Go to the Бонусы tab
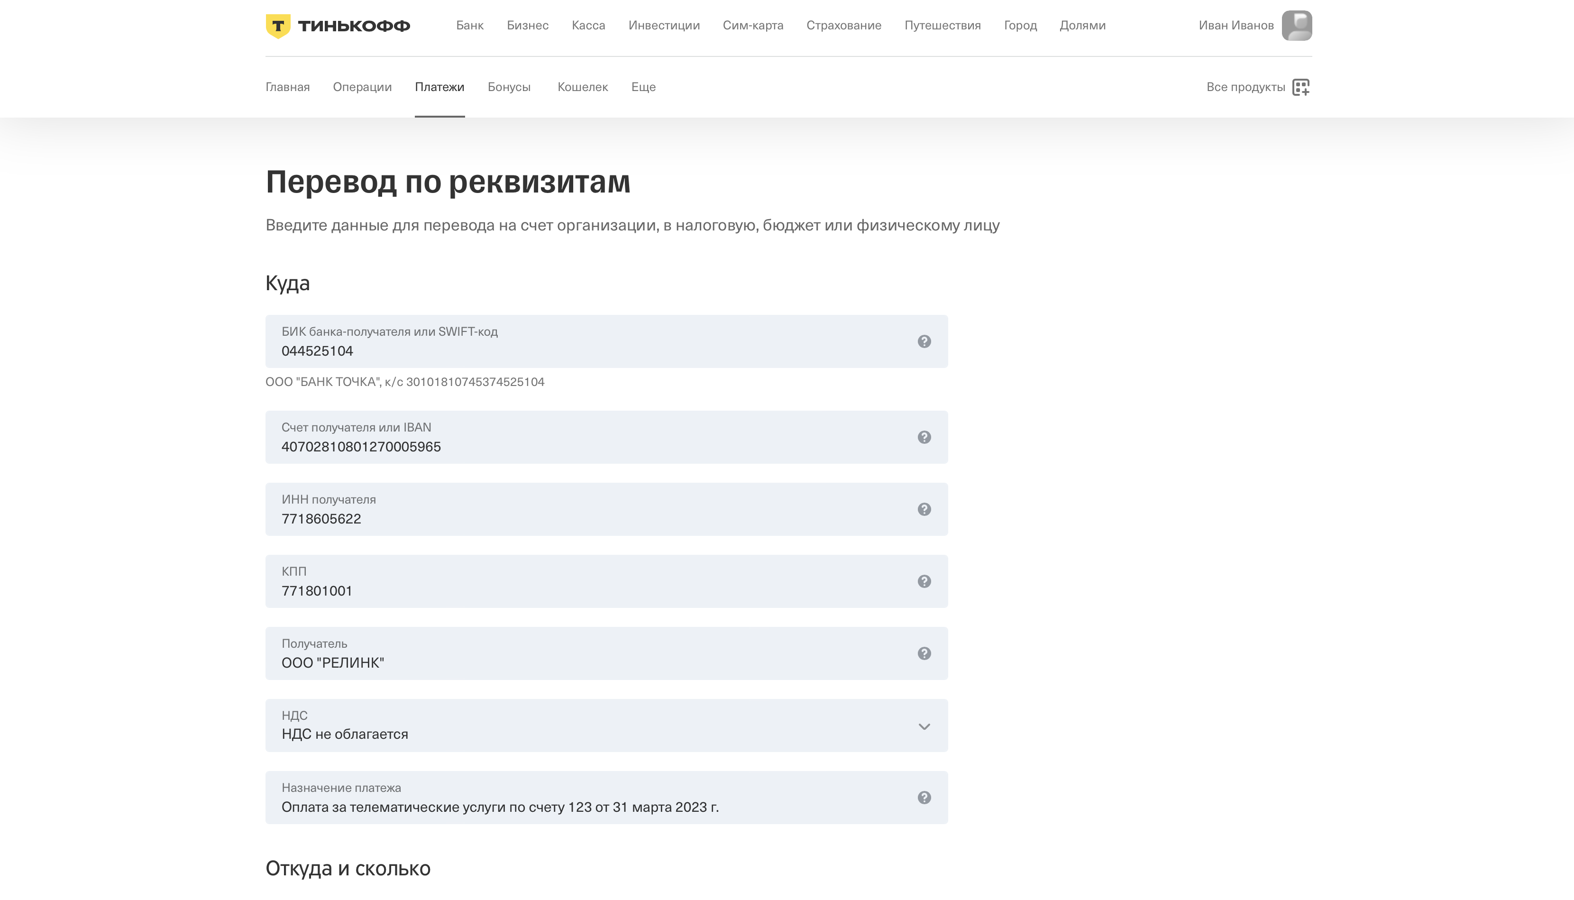The width and height of the screenshot is (1574, 900). click(509, 87)
